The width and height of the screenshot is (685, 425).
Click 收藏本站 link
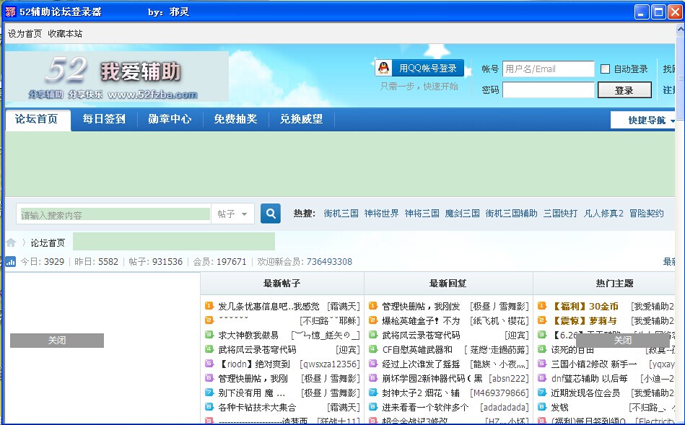point(65,34)
